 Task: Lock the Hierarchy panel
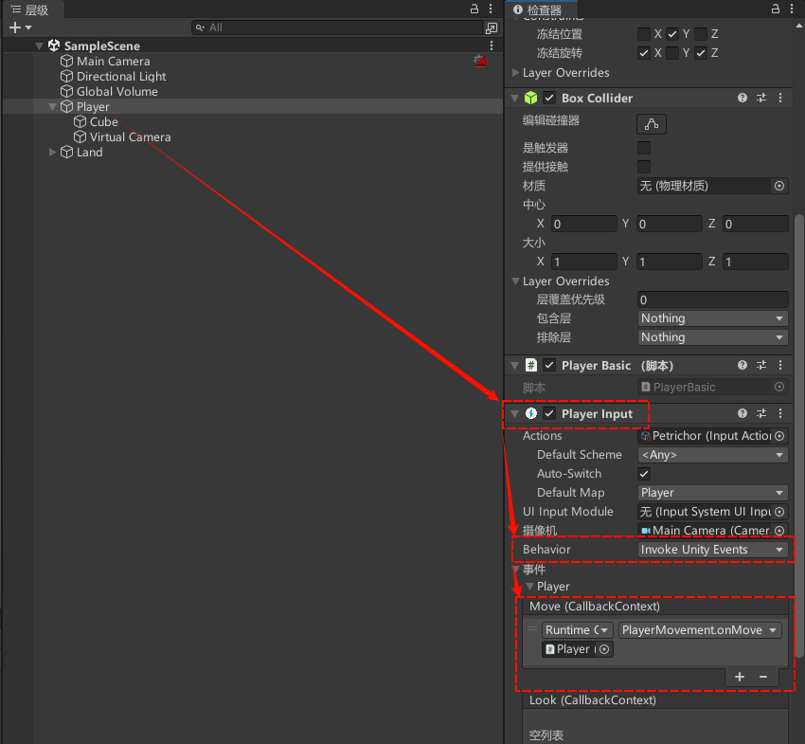(x=474, y=9)
